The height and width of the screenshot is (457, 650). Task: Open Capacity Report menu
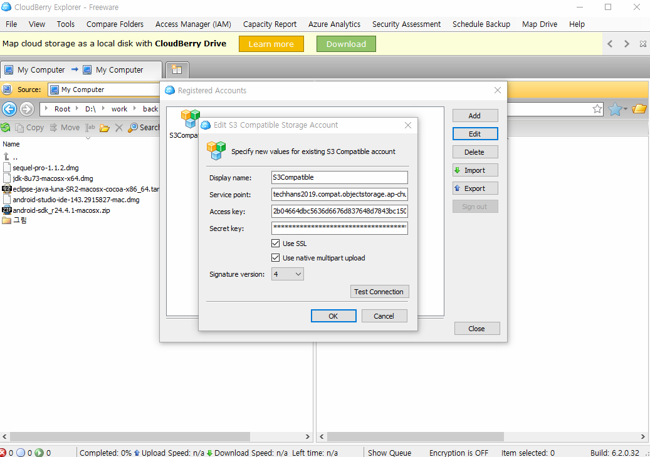[270, 24]
